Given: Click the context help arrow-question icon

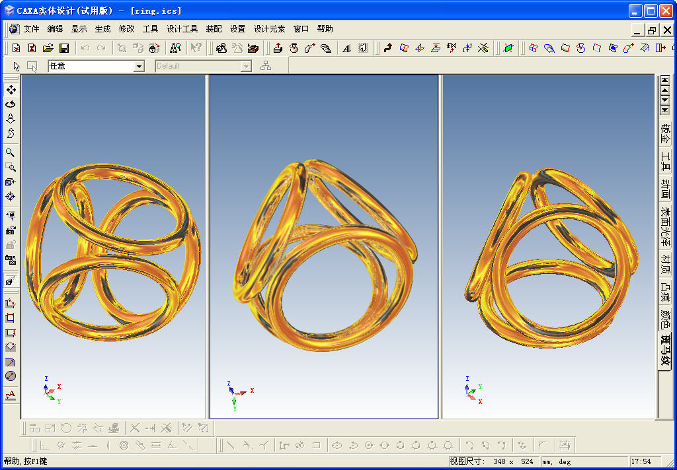Looking at the screenshot, I should tap(196, 48).
